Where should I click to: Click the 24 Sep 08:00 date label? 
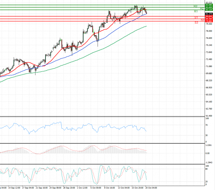(56, 187)
